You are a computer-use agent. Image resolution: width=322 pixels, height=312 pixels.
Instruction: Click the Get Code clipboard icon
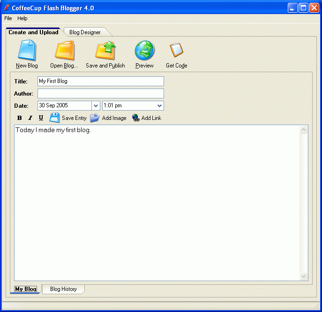tap(176, 50)
